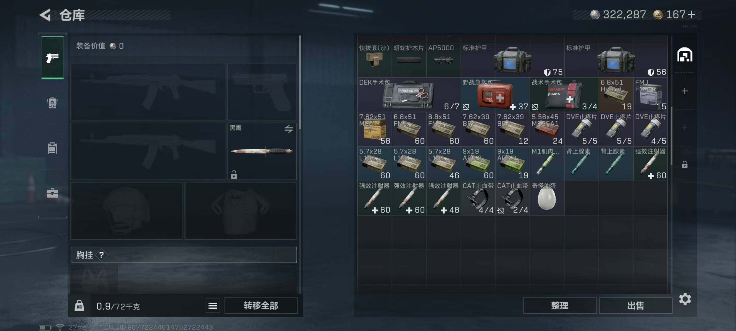Open storage settings gear icon
The height and width of the screenshot is (331, 736).
point(685,299)
